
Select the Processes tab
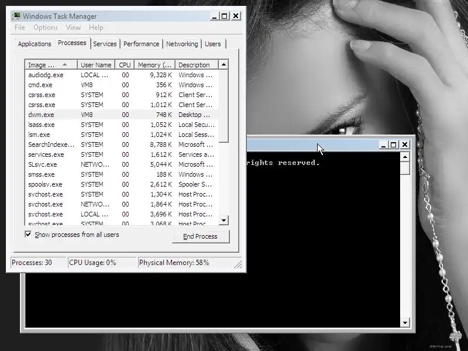click(x=72, y=43)
